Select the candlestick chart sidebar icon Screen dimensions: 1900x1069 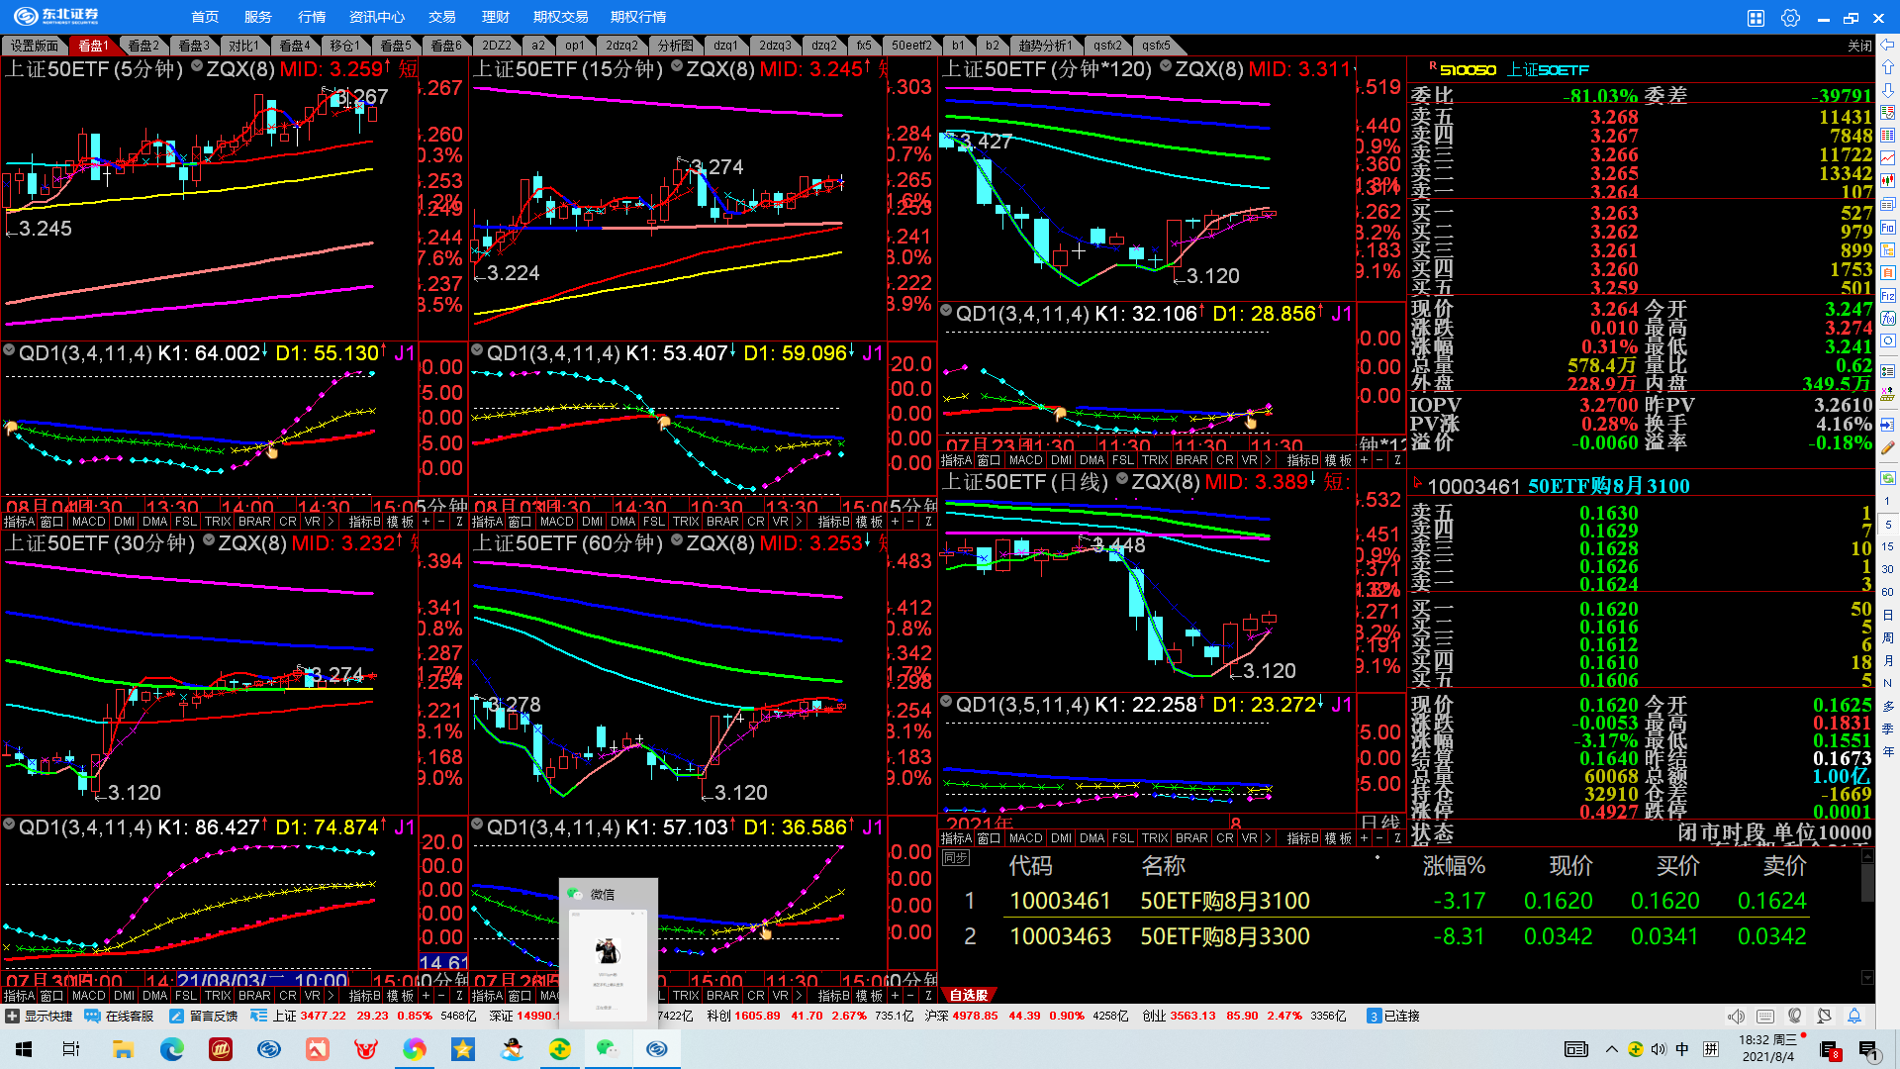1888,181
